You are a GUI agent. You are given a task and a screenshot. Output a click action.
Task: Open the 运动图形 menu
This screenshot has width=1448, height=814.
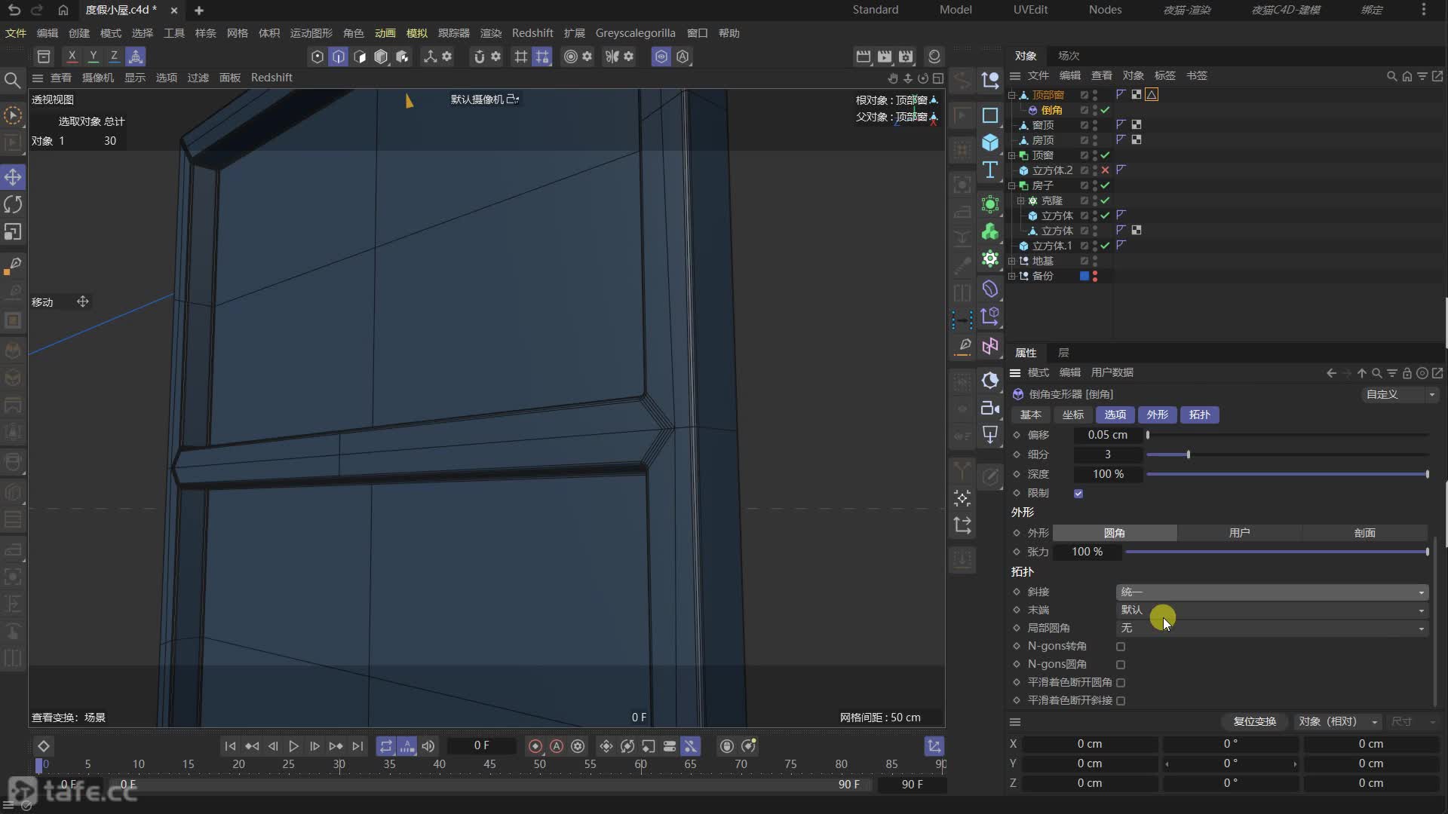pos(311,33)
